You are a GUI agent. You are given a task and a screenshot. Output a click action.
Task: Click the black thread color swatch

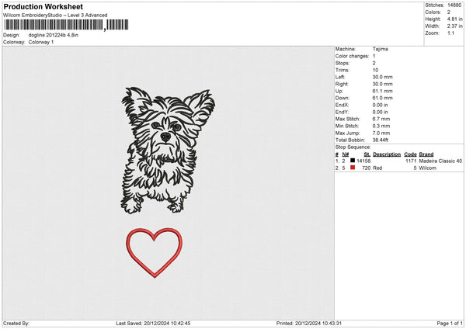tap(353, 161)
